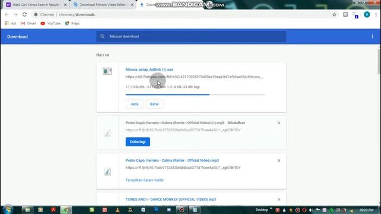Open the file explorer taskbar icon
This screenshot has width=381, height=214.
(x=27, y=210)
